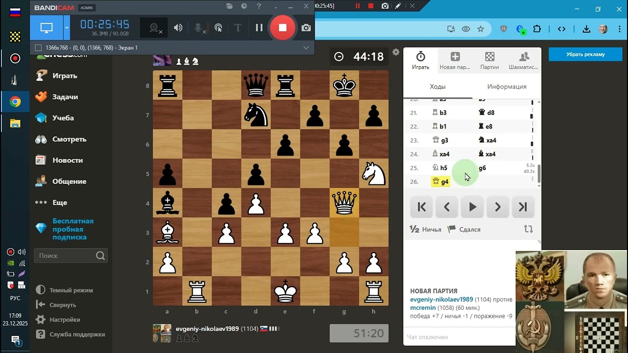Resign the game with Сдался flag
This screenshot has width=628, height=353.
464,229
